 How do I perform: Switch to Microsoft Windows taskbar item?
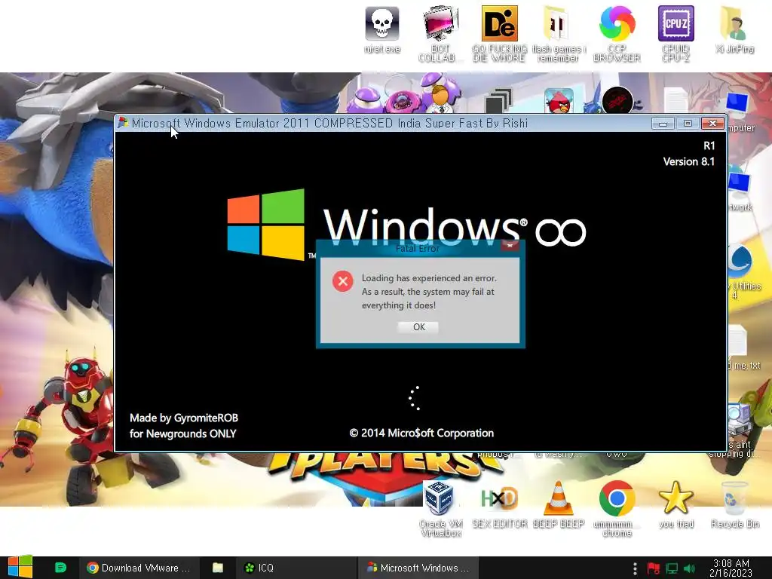pos(418,568)
